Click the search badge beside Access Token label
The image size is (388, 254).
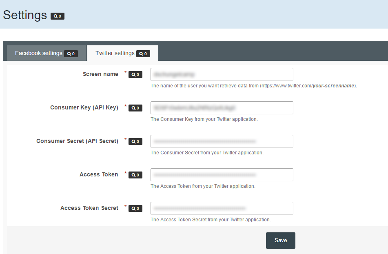[135, 175]
